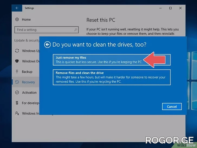
Task: Click the Backup upload arrow icon
Action: coord(17,72)
